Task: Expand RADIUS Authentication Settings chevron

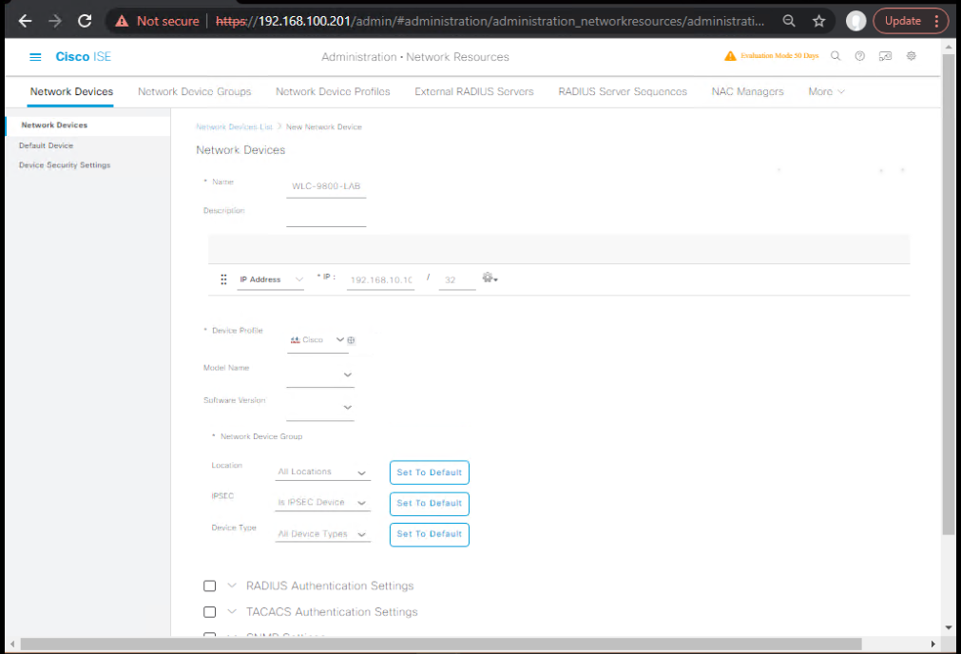Action: [x=232, y=586]
